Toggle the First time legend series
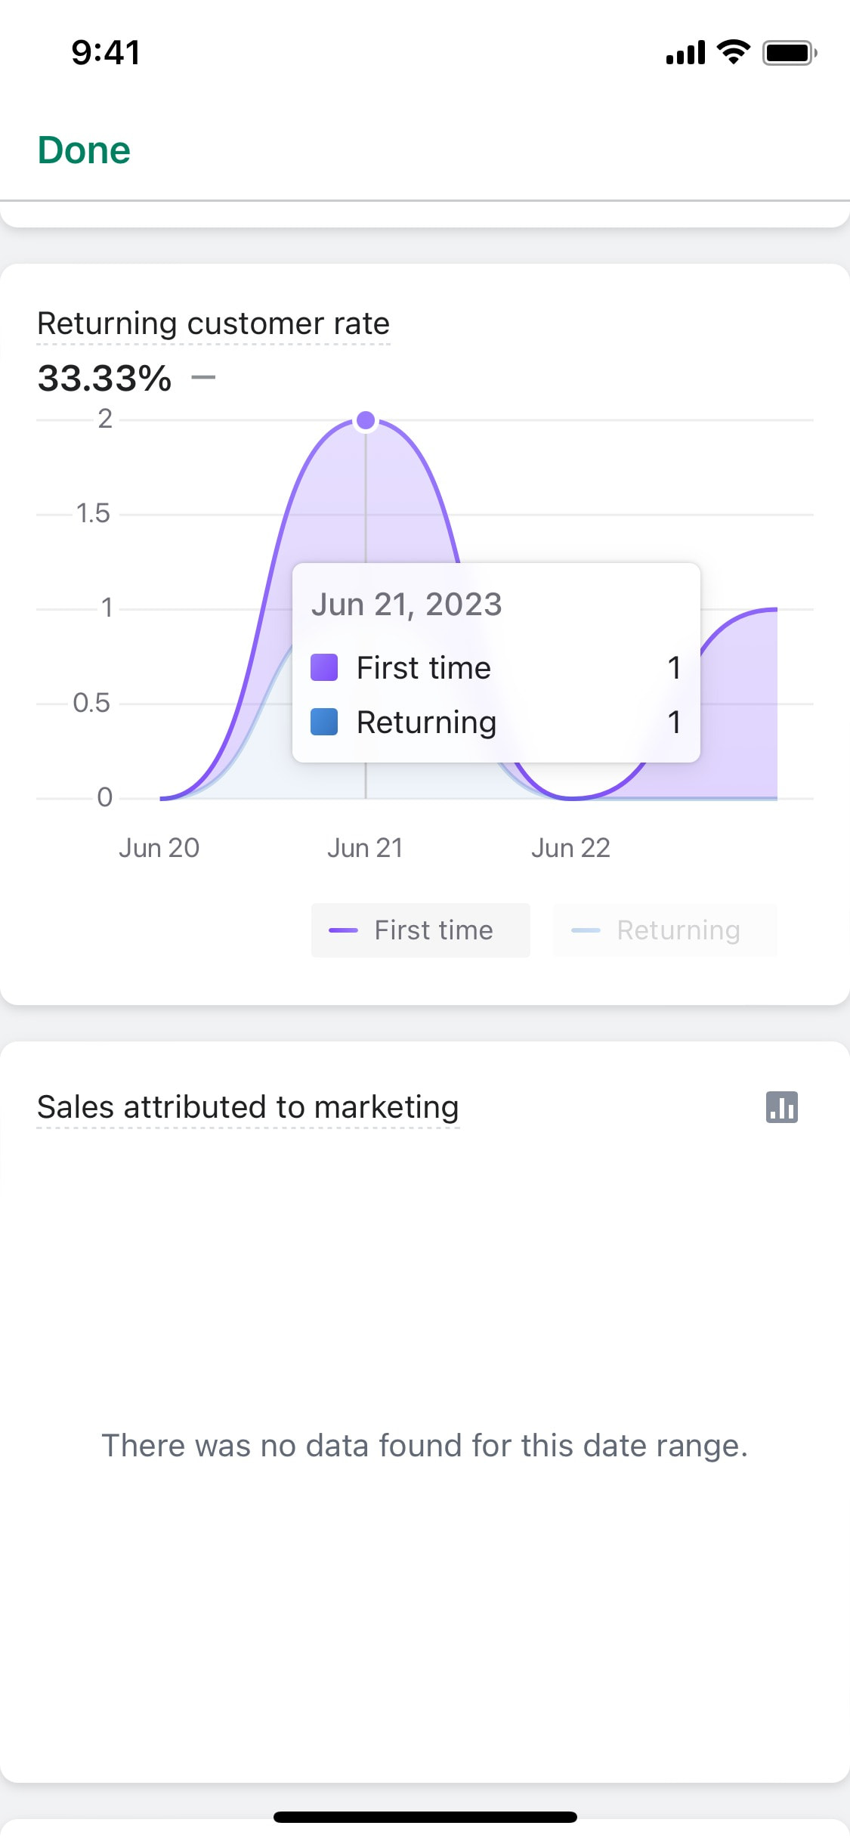850x1841 pixels. pyautogui.click(x=420, y=930)
